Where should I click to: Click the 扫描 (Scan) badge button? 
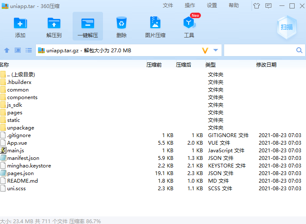click(x=287, y=27)
